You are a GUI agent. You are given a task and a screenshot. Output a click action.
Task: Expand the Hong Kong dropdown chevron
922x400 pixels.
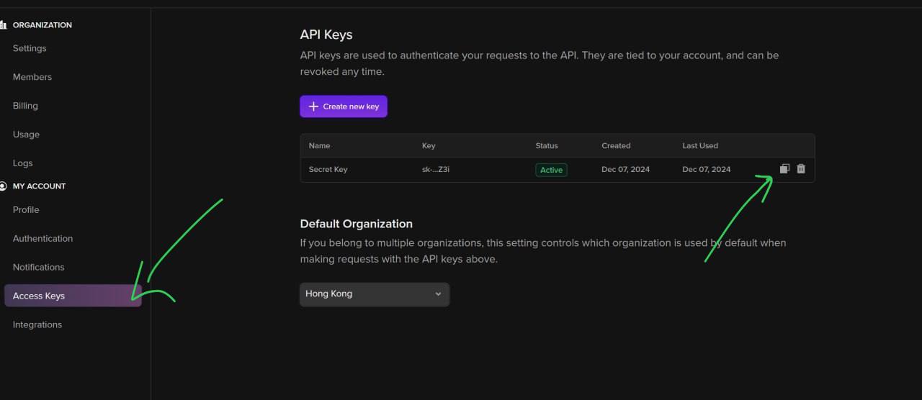(438, 294)
